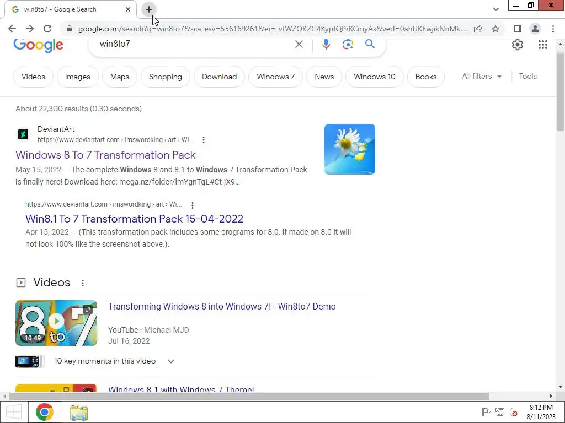565x423 pixels.
Task: Open Videos section three-dot menu
Action: pyautogui.click(x=83, y=283)
